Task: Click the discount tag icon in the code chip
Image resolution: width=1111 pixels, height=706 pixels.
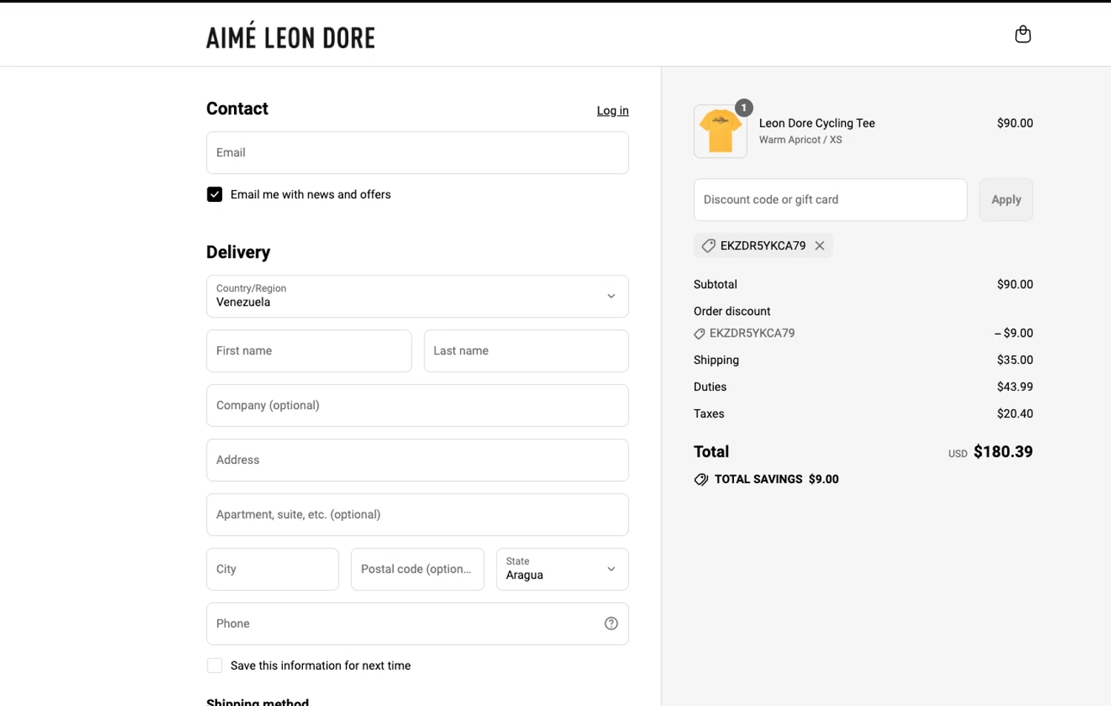Action: pos(709,246)
